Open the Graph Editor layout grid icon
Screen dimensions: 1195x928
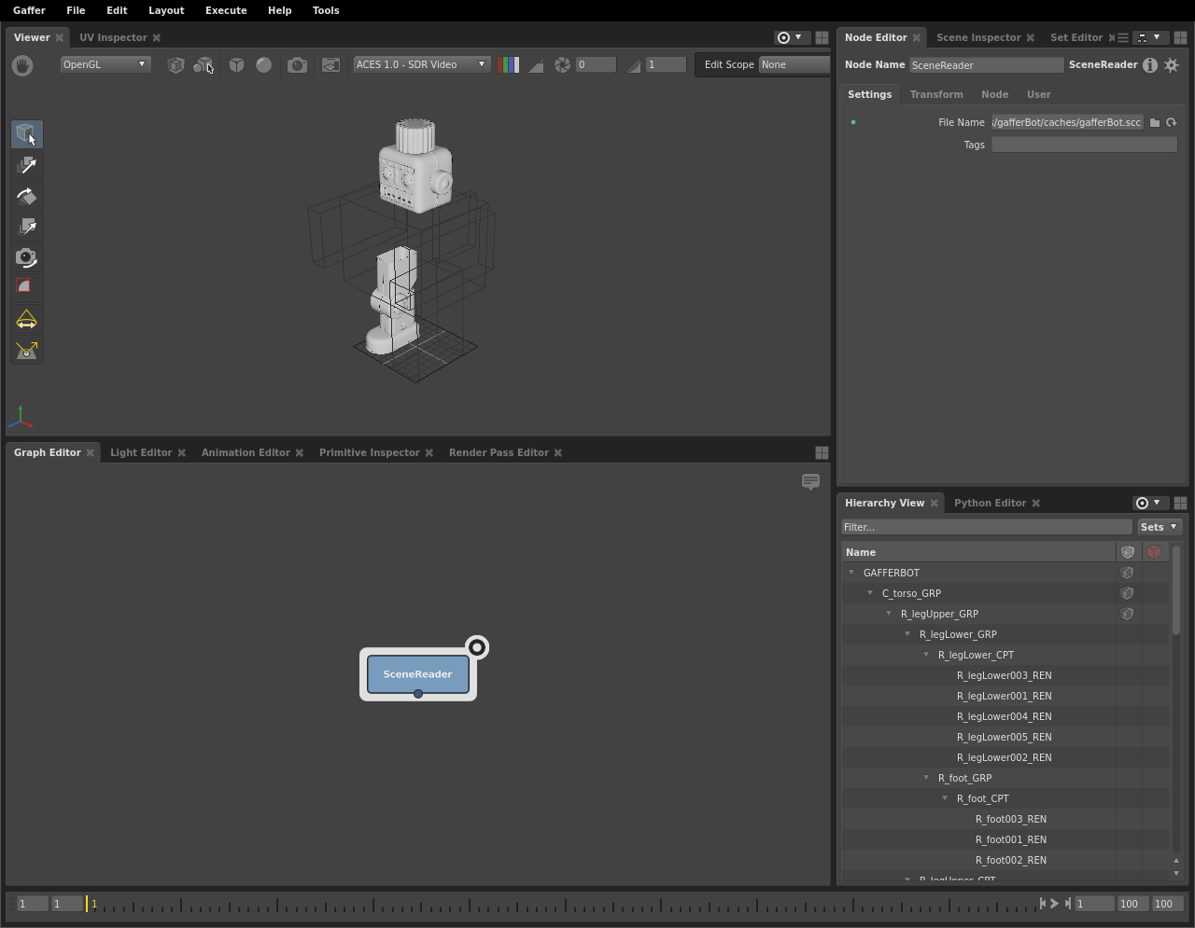tap(822, 452)
